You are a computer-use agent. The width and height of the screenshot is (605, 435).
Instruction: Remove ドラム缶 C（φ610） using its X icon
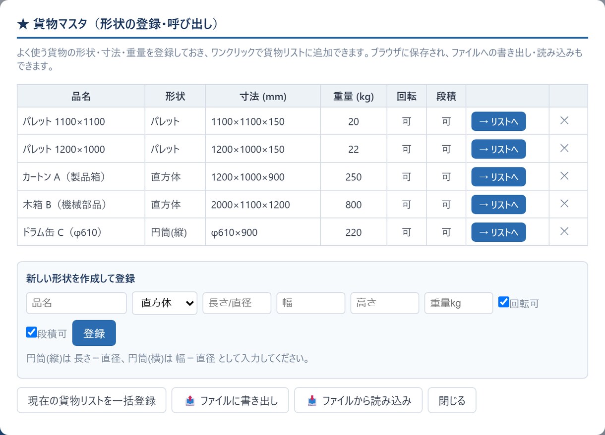pos(564,231)
